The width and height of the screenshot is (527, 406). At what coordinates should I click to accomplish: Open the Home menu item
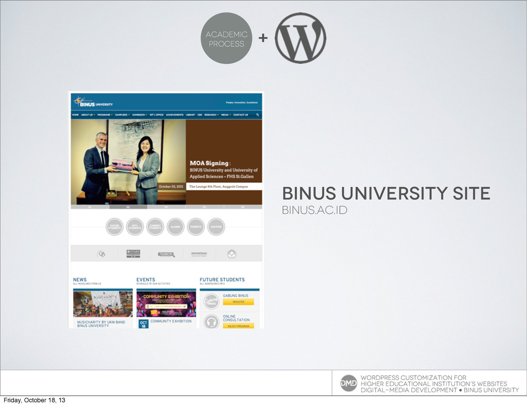(75, 115)
